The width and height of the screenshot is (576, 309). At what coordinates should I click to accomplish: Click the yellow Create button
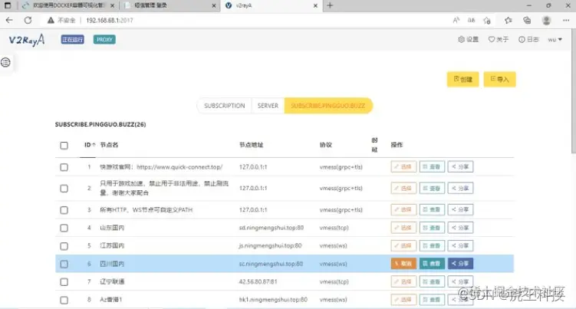(x=462, y=80)
